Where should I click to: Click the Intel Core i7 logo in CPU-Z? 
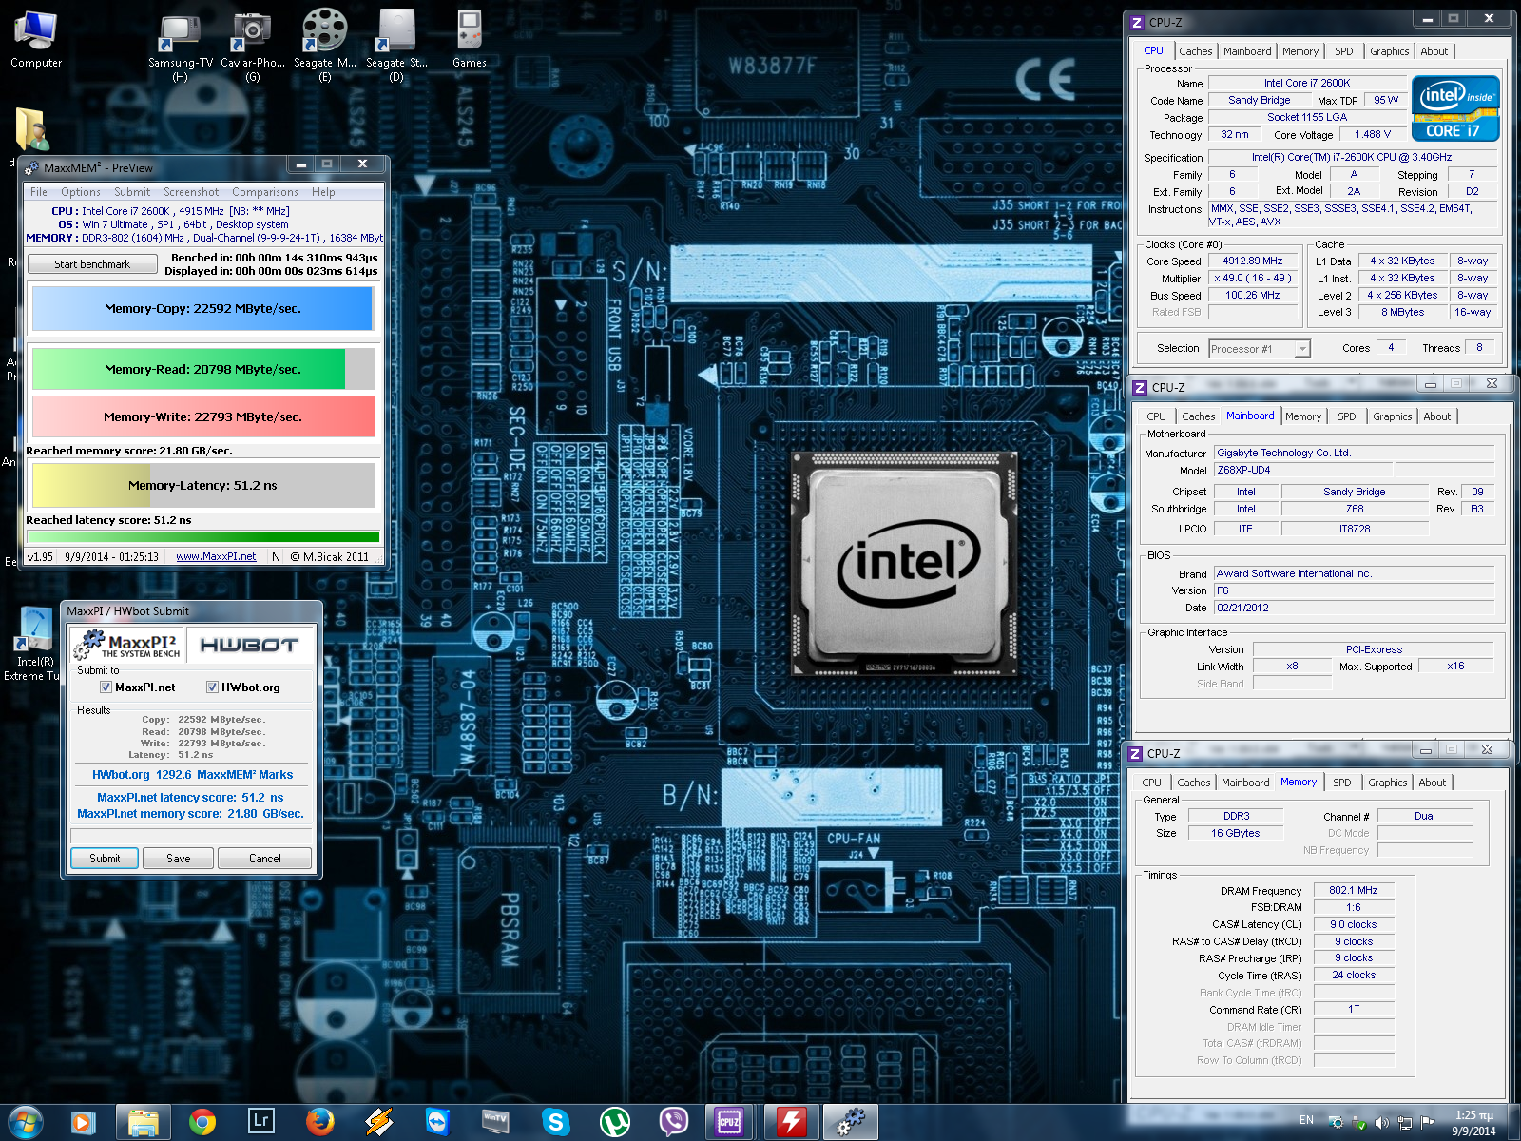(1454, 109)
